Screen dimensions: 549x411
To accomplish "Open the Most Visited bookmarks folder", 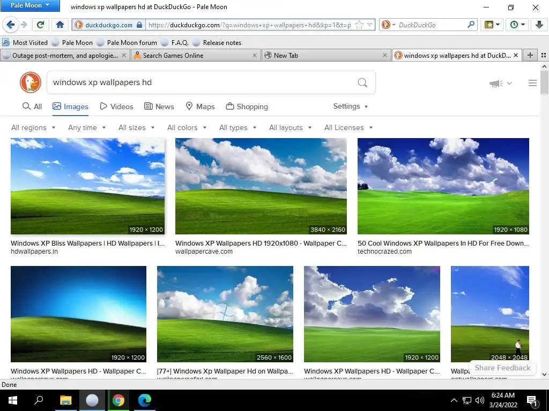I will tap(25, 43).
